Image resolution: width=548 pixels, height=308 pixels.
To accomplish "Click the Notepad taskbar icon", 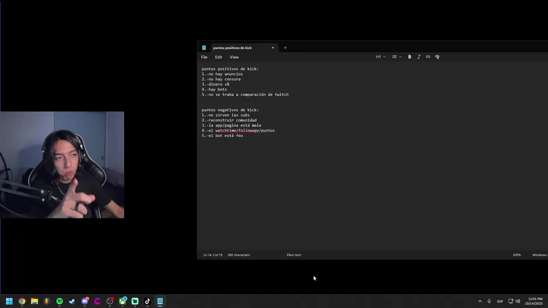I will coord(160,301).
